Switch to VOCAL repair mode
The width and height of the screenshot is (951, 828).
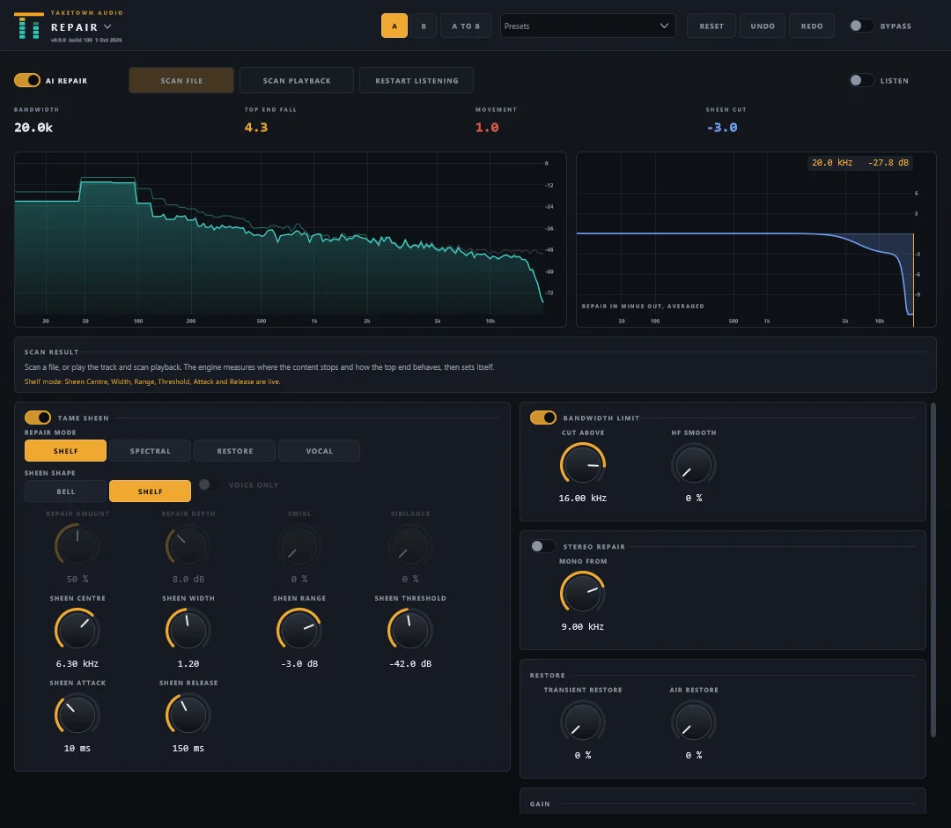tap(319, 451)
